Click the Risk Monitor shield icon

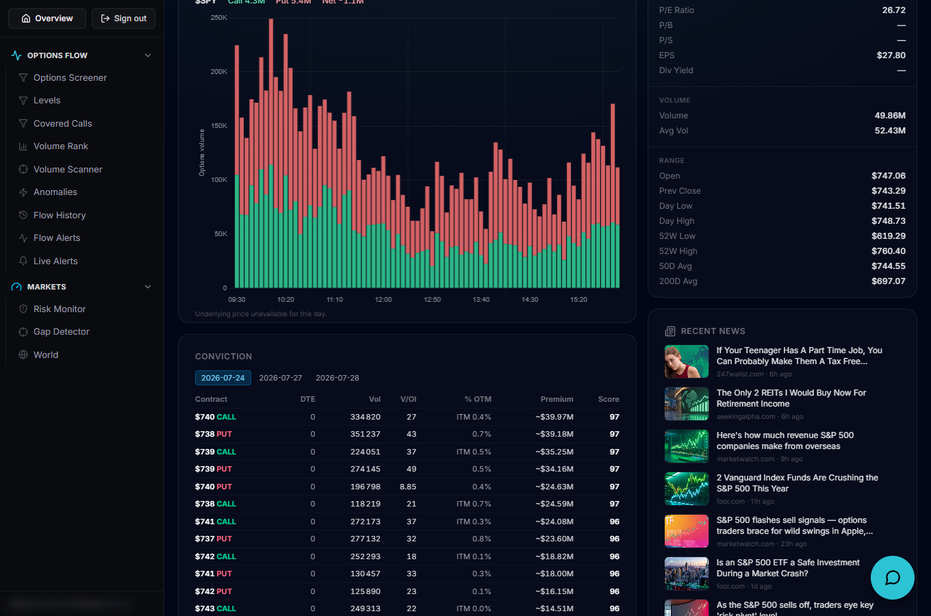[23, 309]
